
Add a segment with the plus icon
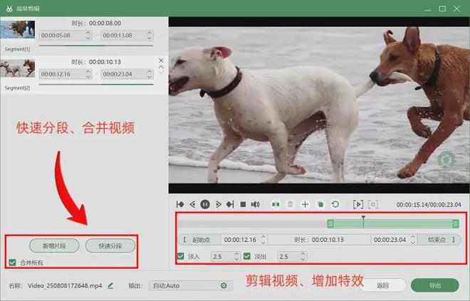305,204
